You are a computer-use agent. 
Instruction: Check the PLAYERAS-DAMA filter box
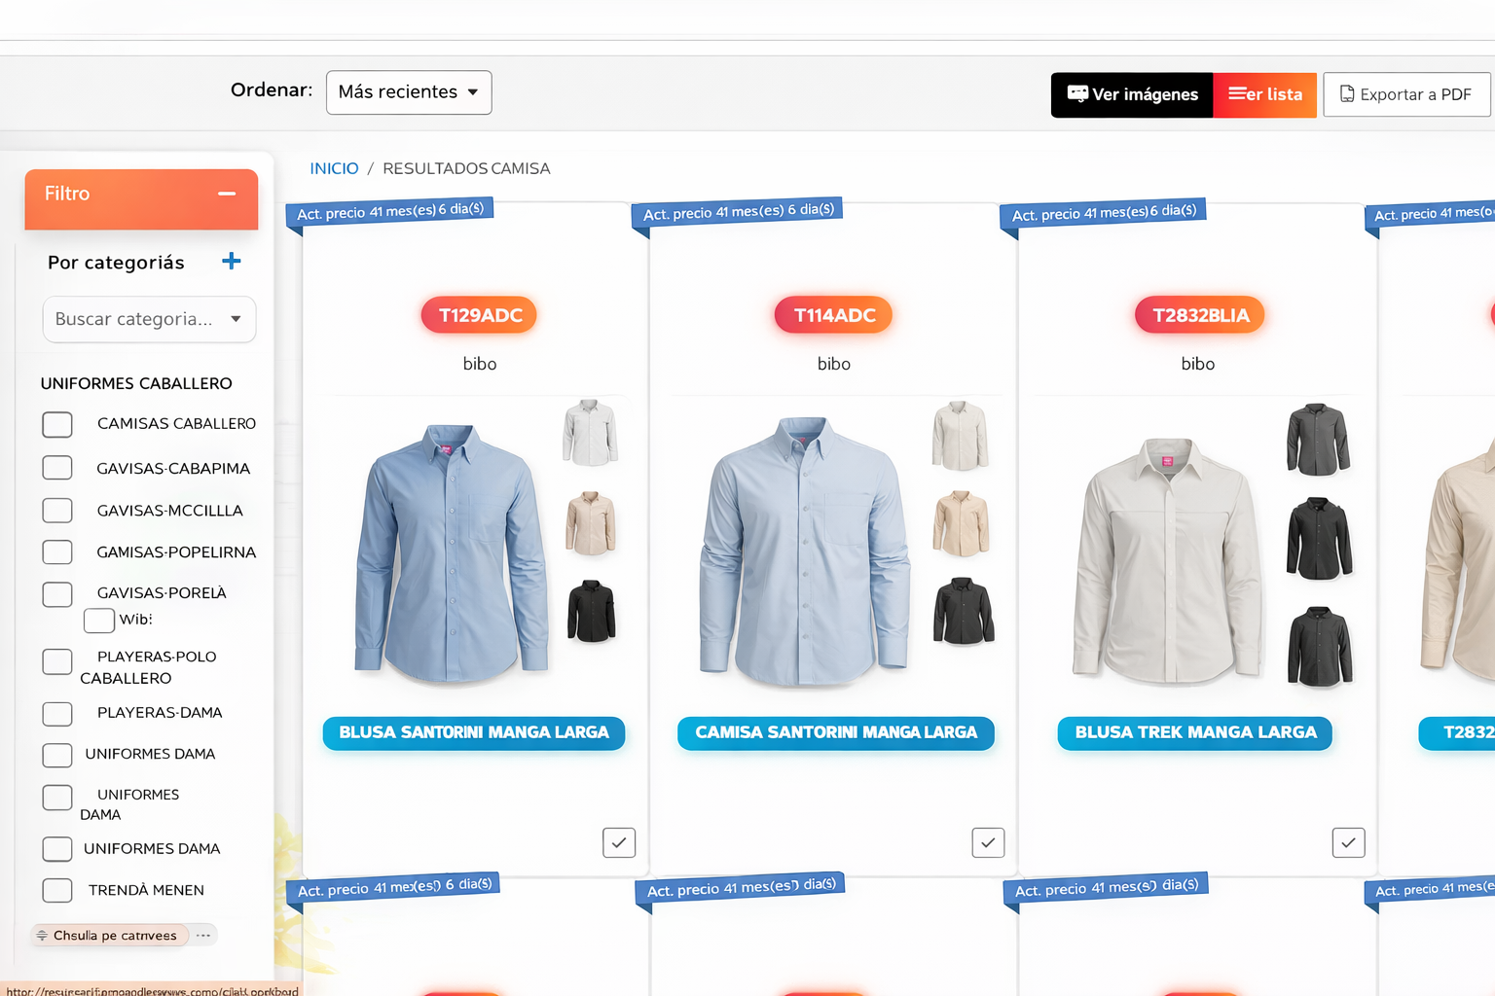(57, 714)
